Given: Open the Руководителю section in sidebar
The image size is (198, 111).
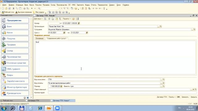Looking at the screenshot, I should [x=15, y=93].
